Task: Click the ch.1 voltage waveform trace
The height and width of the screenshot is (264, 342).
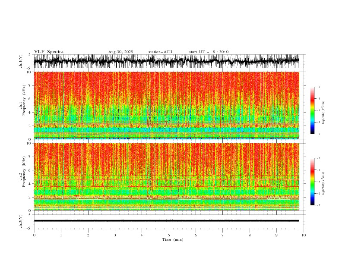Action: coord(166,61)
